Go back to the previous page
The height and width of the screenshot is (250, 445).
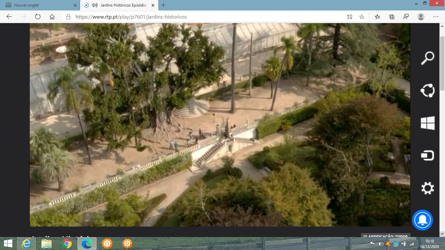click(x=9, y=17)
